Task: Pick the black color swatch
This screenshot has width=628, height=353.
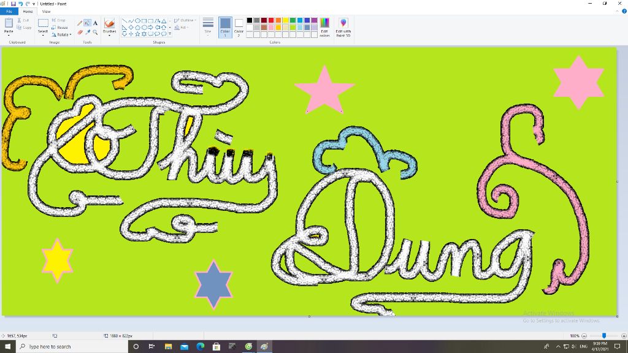Action: coord(250,20)
